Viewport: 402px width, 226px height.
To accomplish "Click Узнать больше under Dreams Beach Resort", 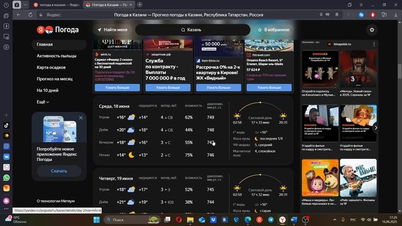I will tap(269, 88).
